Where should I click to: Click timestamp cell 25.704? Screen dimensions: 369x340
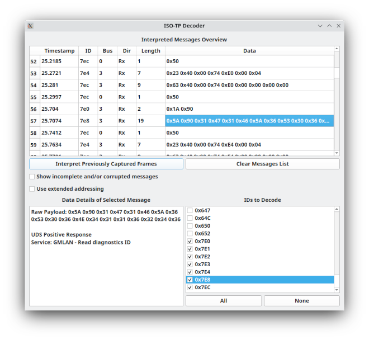(x=59, y=109)
